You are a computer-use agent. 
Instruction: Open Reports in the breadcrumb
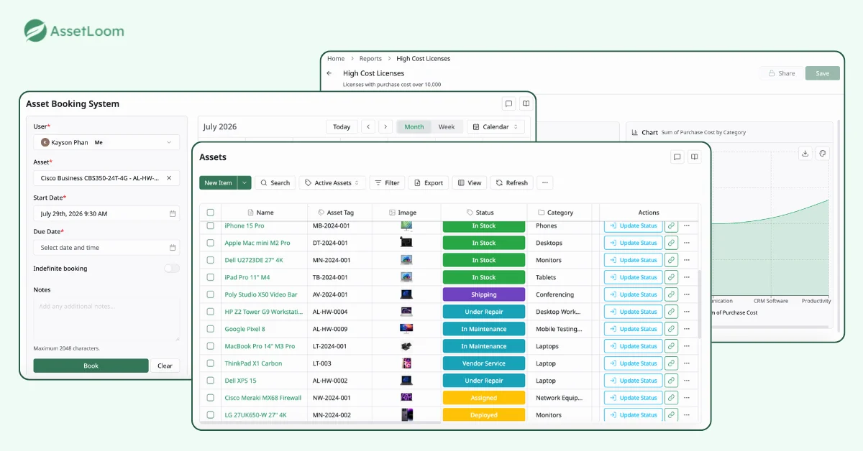[370, 59]
